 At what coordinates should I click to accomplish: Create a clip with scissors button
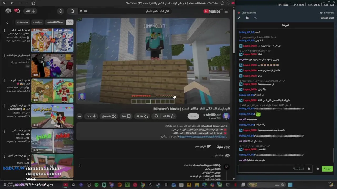109,116
